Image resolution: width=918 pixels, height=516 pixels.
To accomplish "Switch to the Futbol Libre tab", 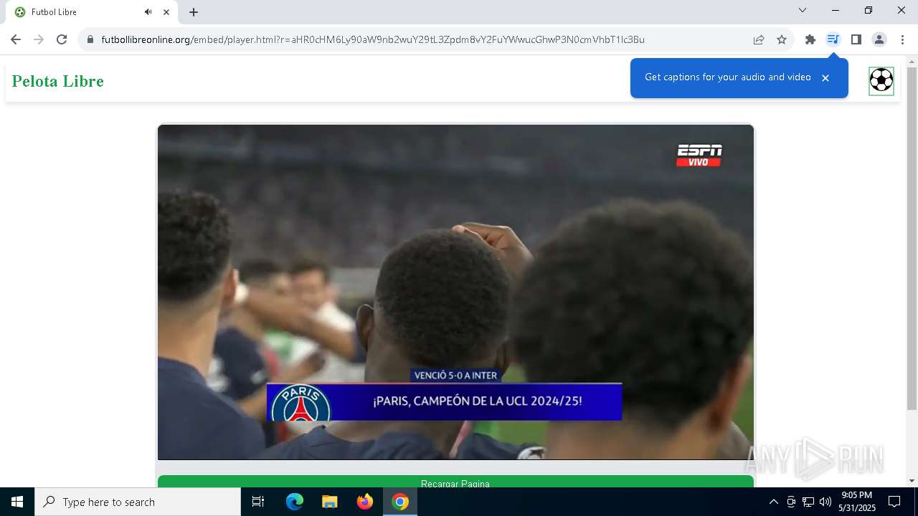I will [92, 12].
